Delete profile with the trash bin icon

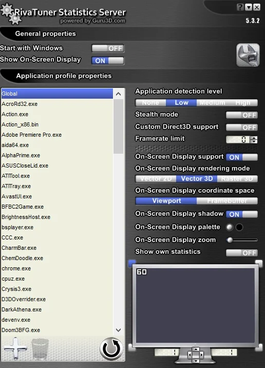(x=40, y=349)
